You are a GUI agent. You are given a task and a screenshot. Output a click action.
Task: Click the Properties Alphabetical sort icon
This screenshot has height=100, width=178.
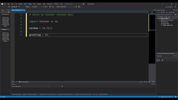click(x=159, y=60)
